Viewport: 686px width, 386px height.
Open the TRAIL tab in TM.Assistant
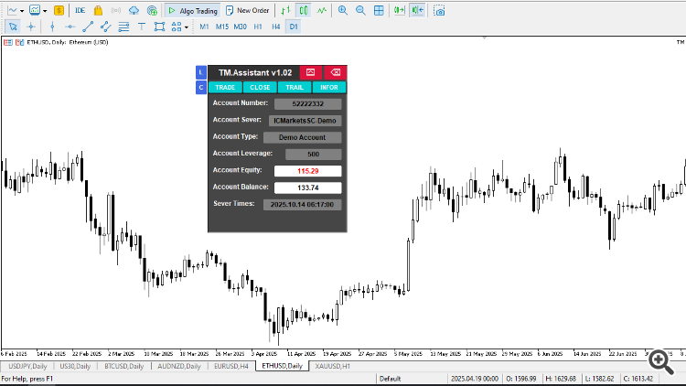click(295, 88)
